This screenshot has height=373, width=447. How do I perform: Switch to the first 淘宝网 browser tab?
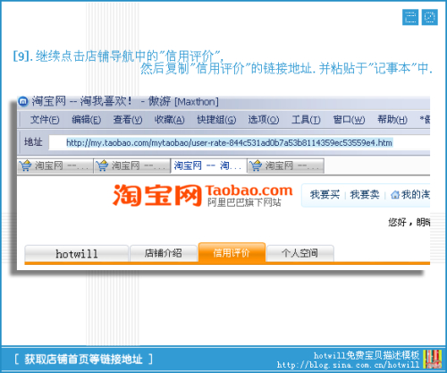click(55, 165)
